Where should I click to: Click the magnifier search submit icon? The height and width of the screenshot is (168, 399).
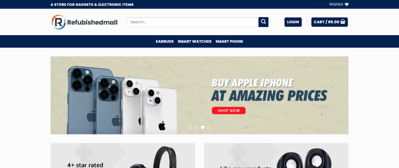[x=263, y=22]
